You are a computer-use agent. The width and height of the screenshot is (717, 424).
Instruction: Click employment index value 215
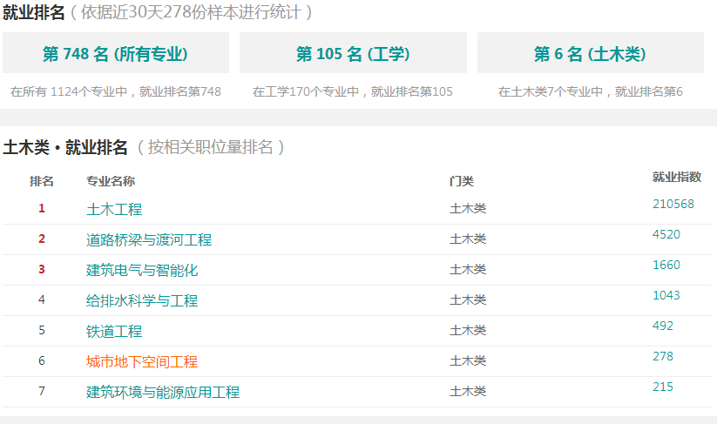pos(663,387)
